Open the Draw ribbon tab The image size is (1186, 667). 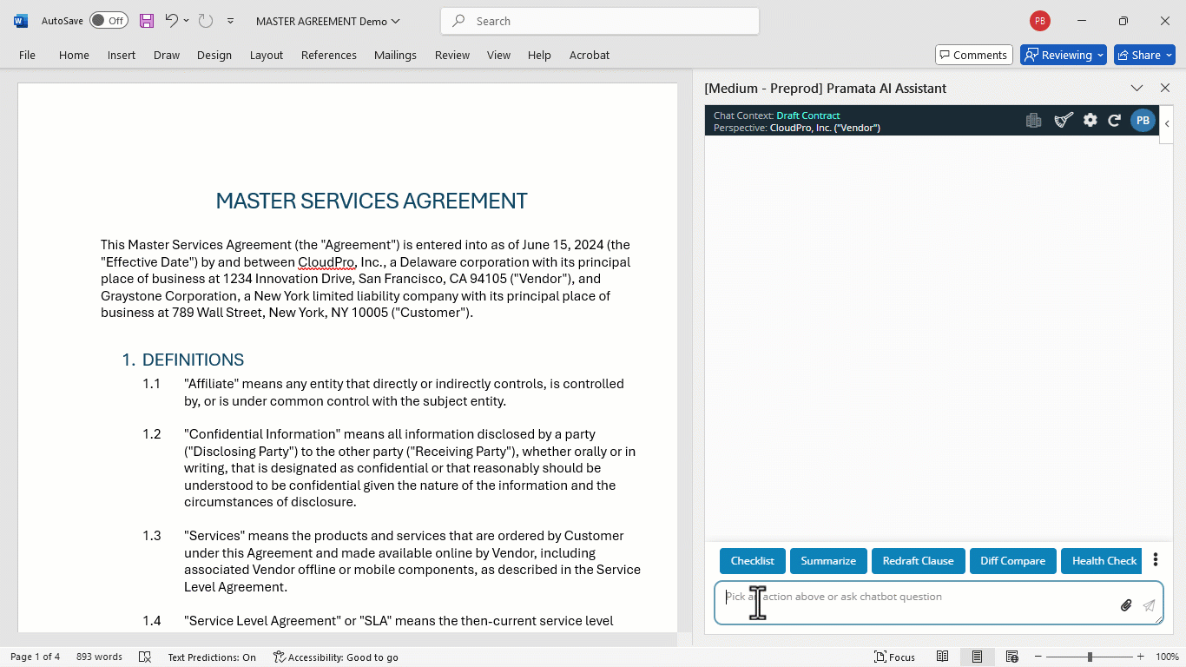[x=167, y=55]
